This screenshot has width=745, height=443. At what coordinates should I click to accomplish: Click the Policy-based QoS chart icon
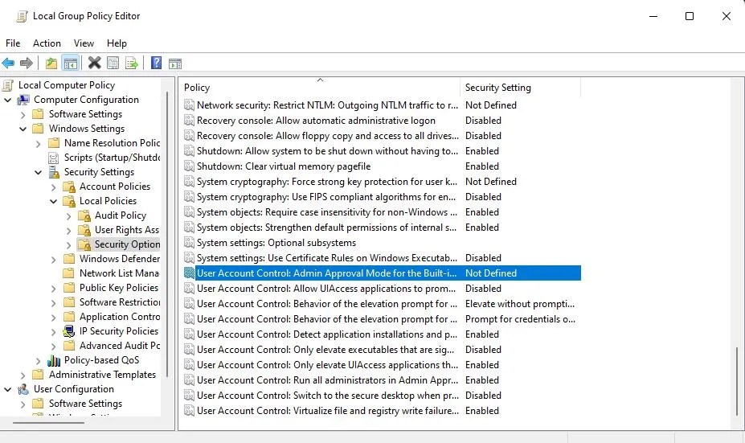[54, 360]
